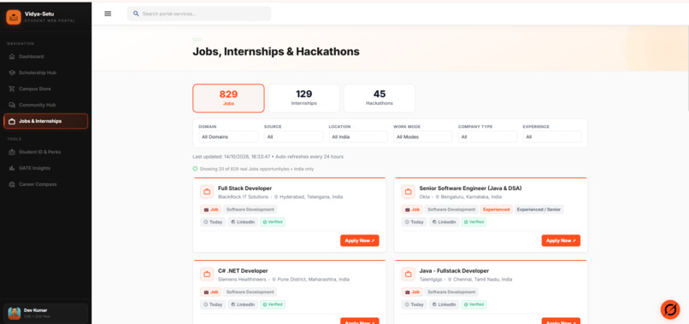689x324 pixels.
Task: Click the Jobs & Internships briefcase icon
Action: point(12,121)
